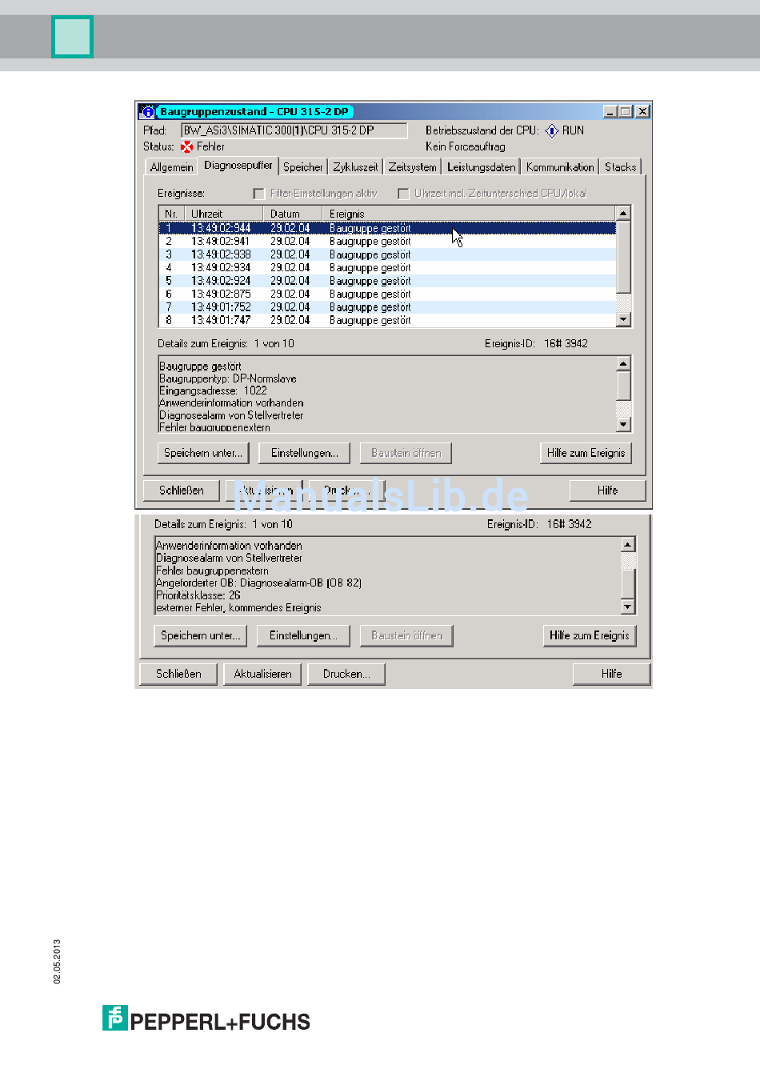Screen dimensions: 760x1077
Task: Click 'Hilfe zum Ereignis' below the event list
Action: pyautogui.click(x=586, y=453)
